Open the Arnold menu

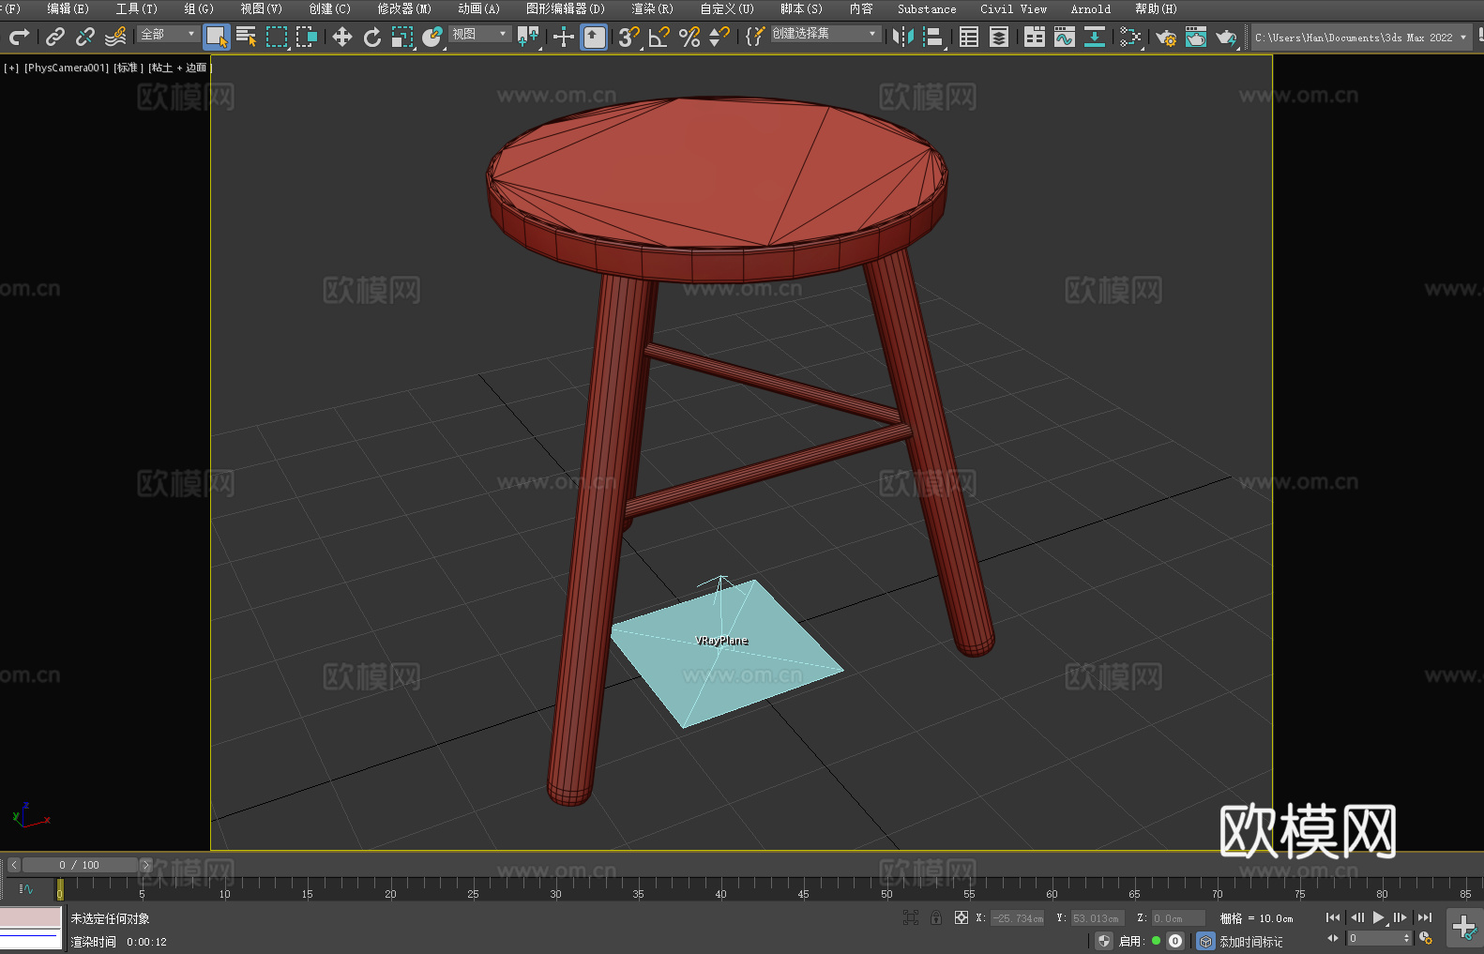1091,8
